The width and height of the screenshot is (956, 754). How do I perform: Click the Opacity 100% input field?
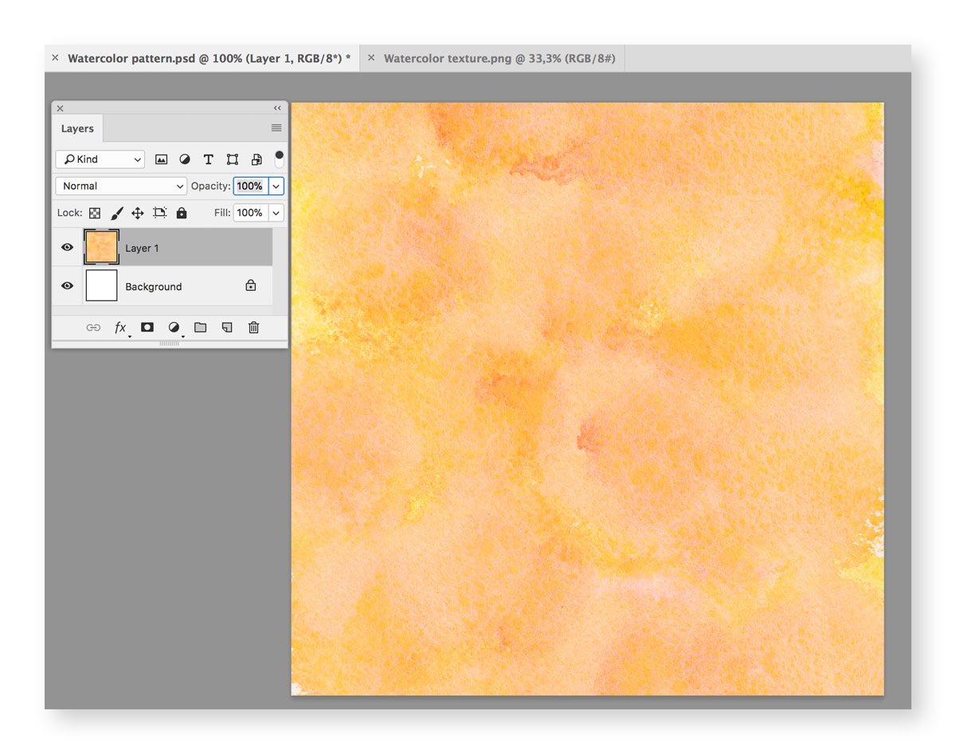[251, 186]
